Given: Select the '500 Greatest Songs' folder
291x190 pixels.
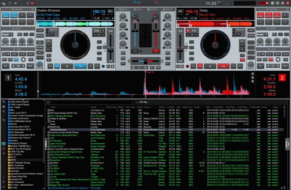Looking at the screenshot, I should (20, 163).
